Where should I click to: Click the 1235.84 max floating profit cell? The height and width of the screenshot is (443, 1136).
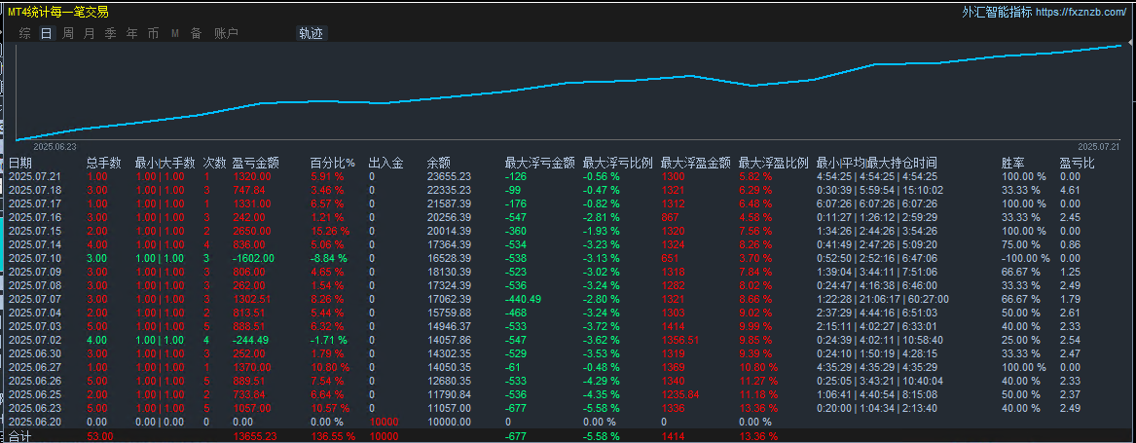[680, 394]
